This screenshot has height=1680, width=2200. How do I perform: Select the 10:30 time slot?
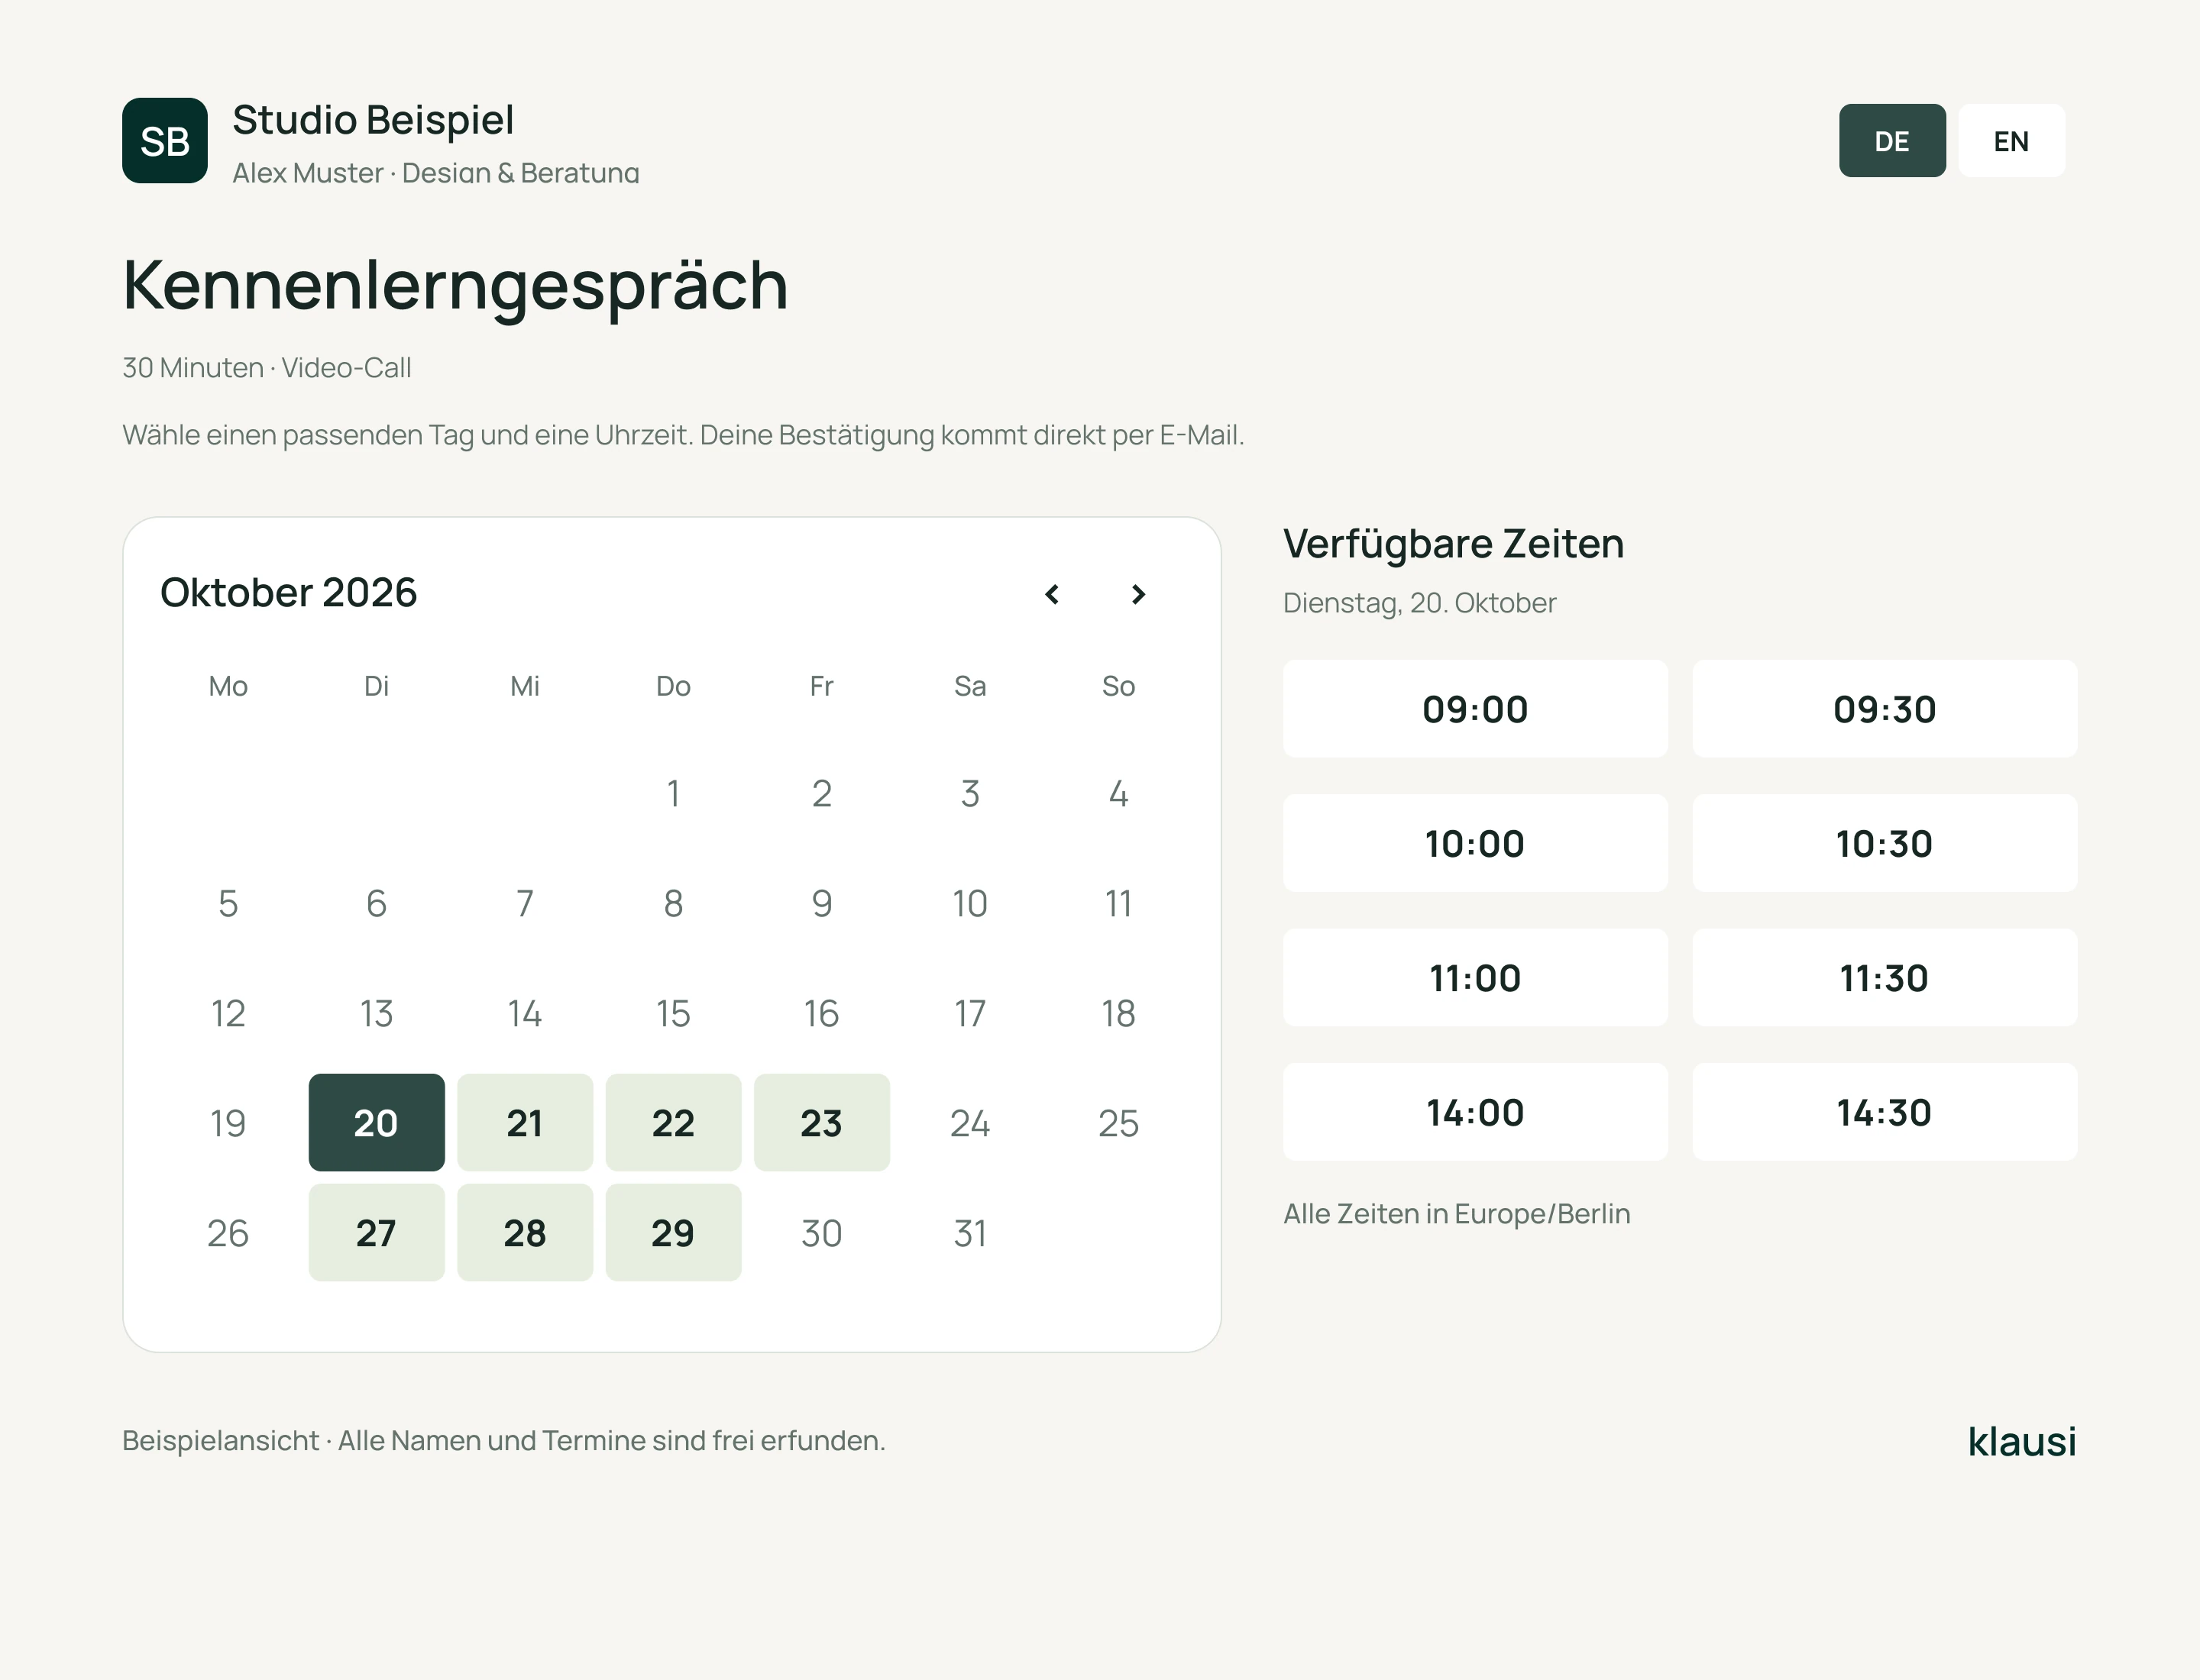click(x=1885, y=843)
